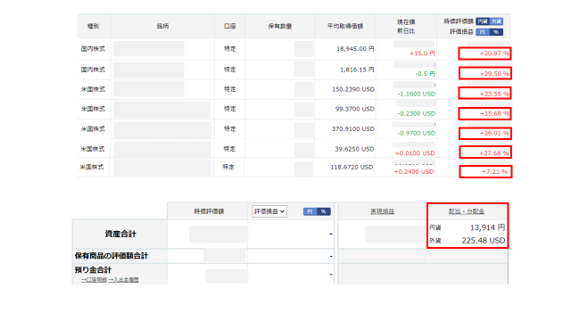Click the 口座 column header
The height and width of the screenshot is (321, 571).
tap(230, 26)
